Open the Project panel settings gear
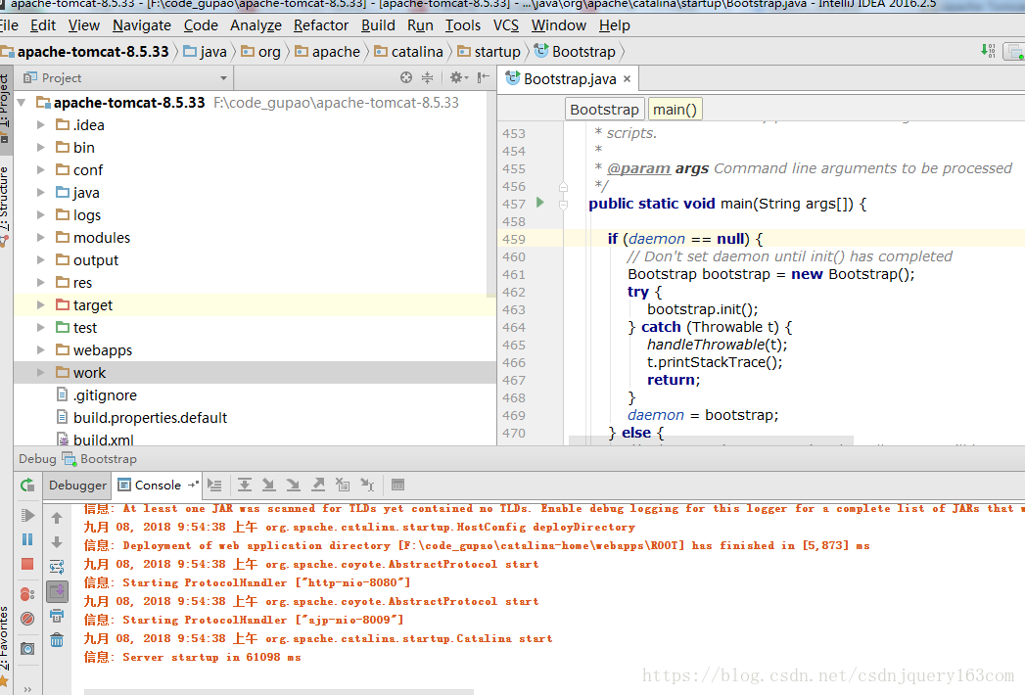Image resolution: width=1025 pixels, height=695 pixels. (458, 77)
